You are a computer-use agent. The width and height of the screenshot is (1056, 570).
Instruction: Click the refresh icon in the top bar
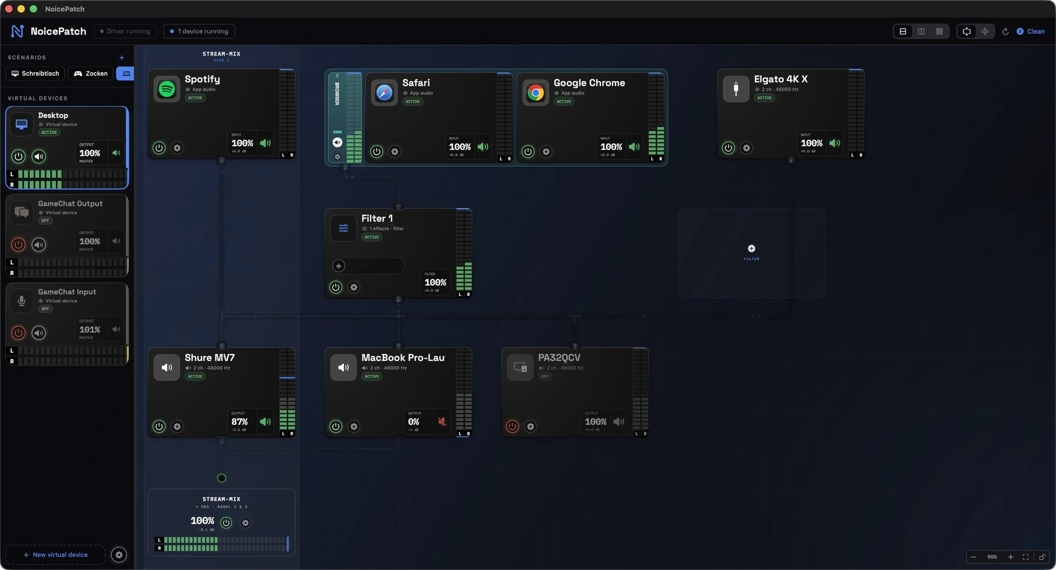[1005, 32]
